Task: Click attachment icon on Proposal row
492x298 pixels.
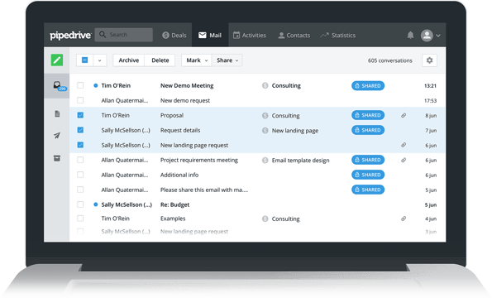Action: point(404,116)
